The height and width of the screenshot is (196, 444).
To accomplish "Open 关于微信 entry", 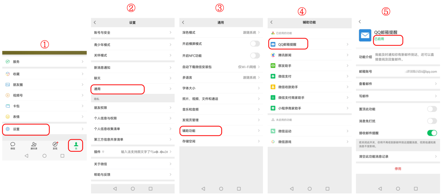I will point(133,164).
